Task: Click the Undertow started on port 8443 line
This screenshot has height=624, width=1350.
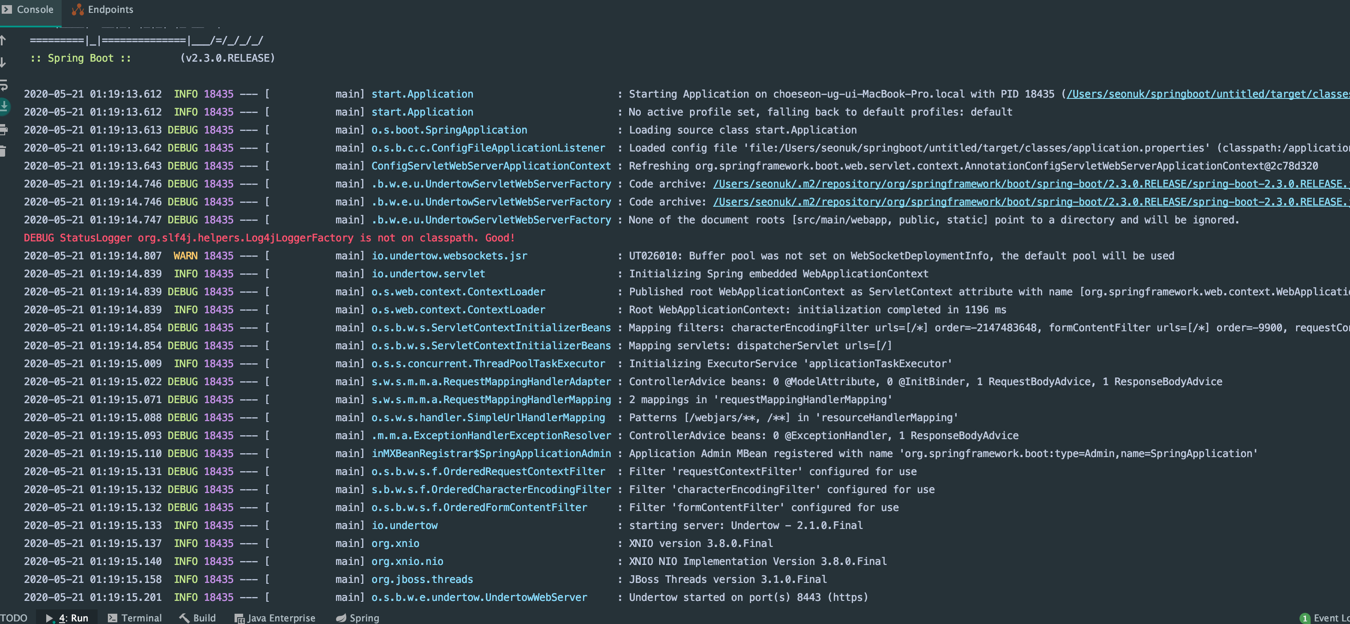Action: point(748,597)
